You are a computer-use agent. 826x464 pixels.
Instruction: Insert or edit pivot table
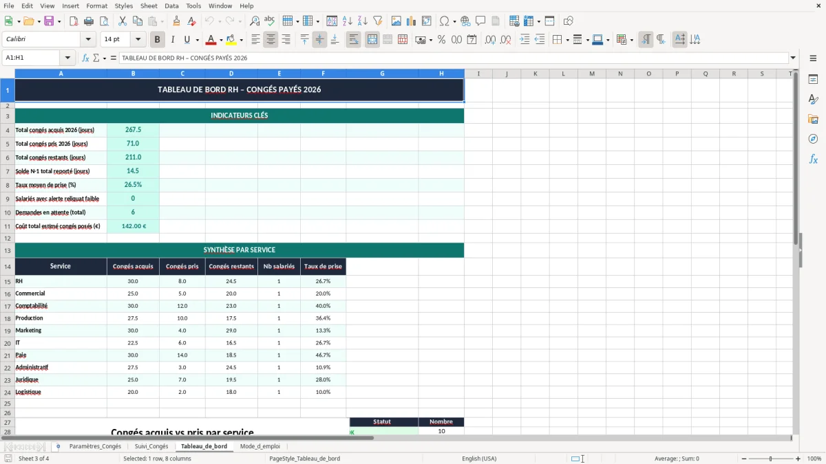(x=427, y=21)
